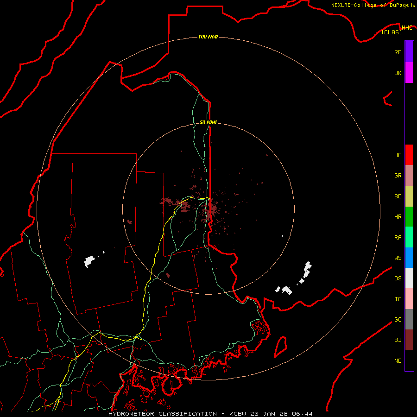Click the 'DS' legend label

[x=398, y=278]
